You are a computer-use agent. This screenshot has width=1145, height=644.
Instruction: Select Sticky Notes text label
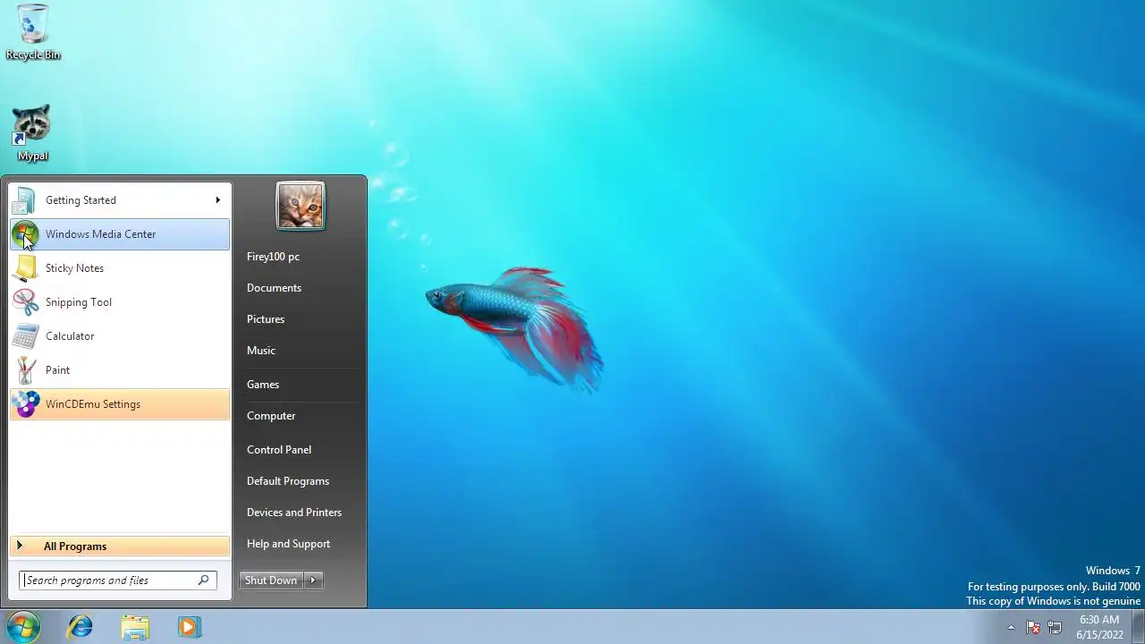pos(74,268)
